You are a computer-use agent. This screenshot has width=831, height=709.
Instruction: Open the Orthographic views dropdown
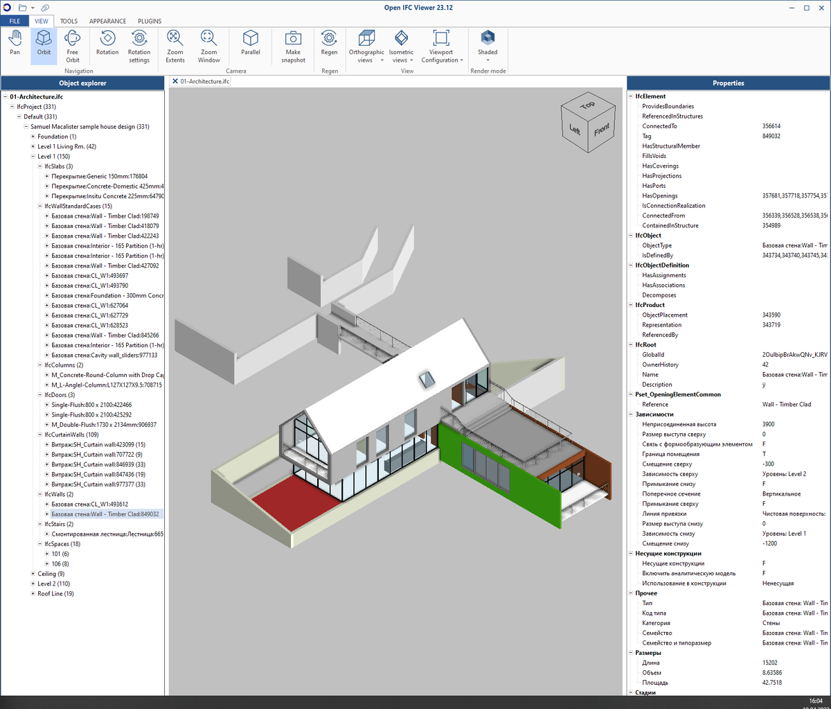(366, 46)
